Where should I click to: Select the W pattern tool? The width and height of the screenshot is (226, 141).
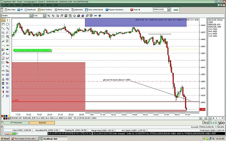(x=7, y=58)
